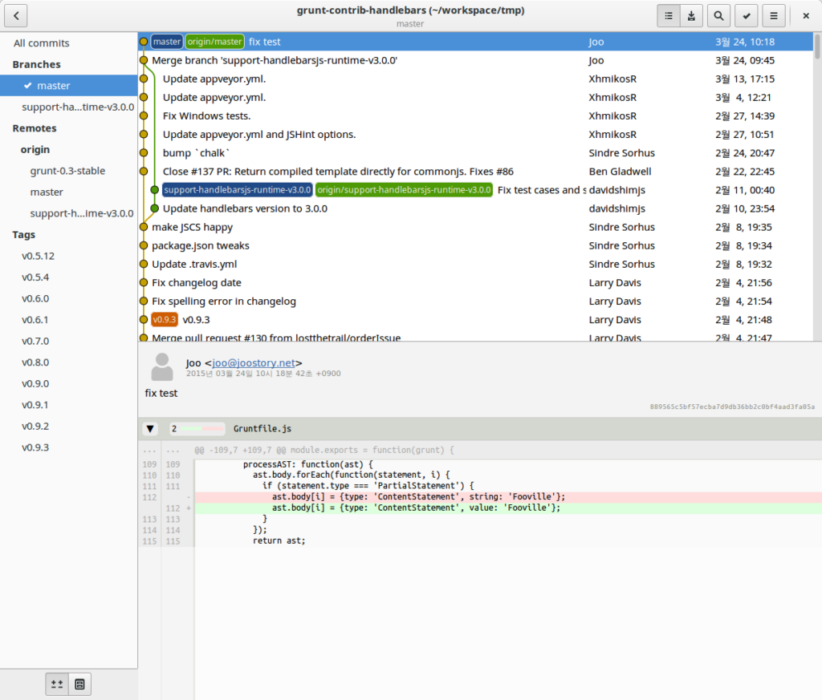The width and height of the screenshot is (822, 700).
Task: Switch to the history list view icon
Action: [x=669, y=16]
